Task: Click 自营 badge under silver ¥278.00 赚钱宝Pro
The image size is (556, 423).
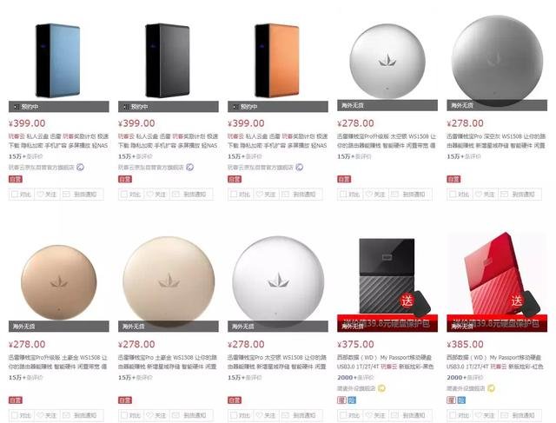Action: pyautogui.click(x=344, y=179)
